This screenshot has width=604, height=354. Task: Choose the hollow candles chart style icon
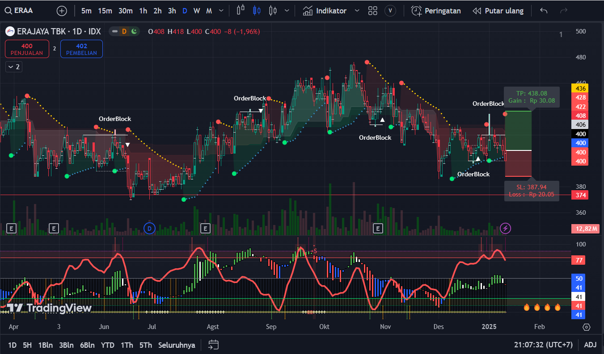tap(273, 11)
